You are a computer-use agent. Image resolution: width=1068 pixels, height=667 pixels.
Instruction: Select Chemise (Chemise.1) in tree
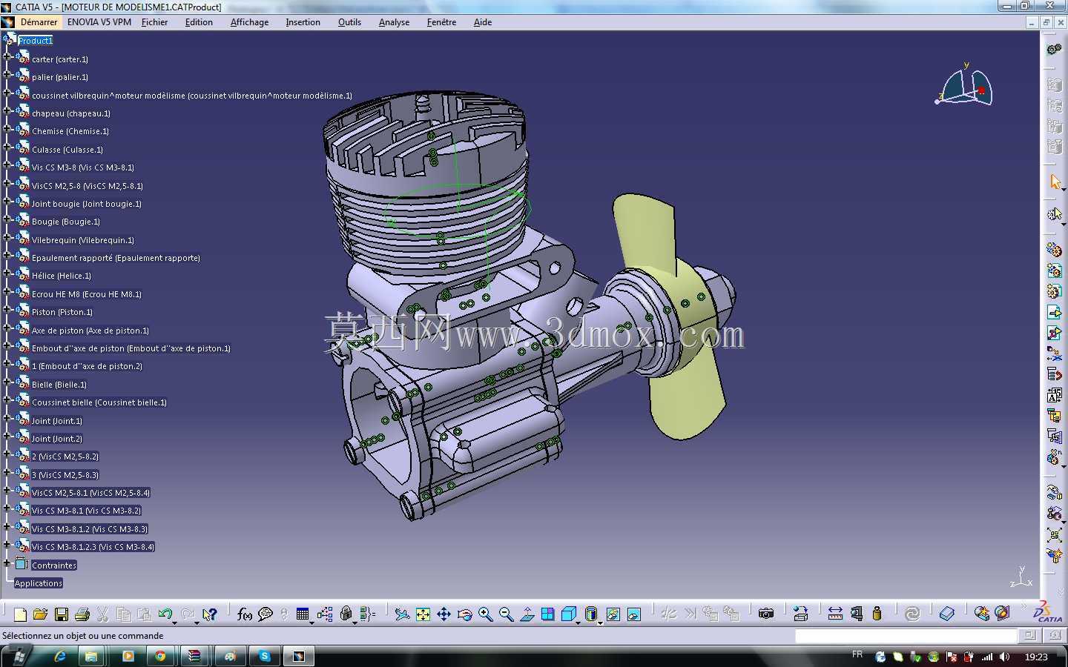coord(70,131)
